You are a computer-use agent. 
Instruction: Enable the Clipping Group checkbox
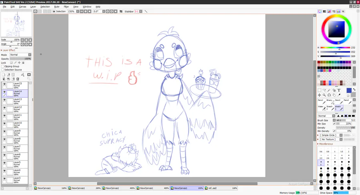3,66
